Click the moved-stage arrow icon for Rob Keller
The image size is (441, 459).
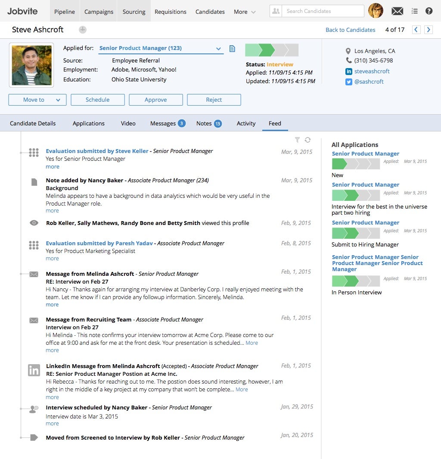(x=34, y=437)
